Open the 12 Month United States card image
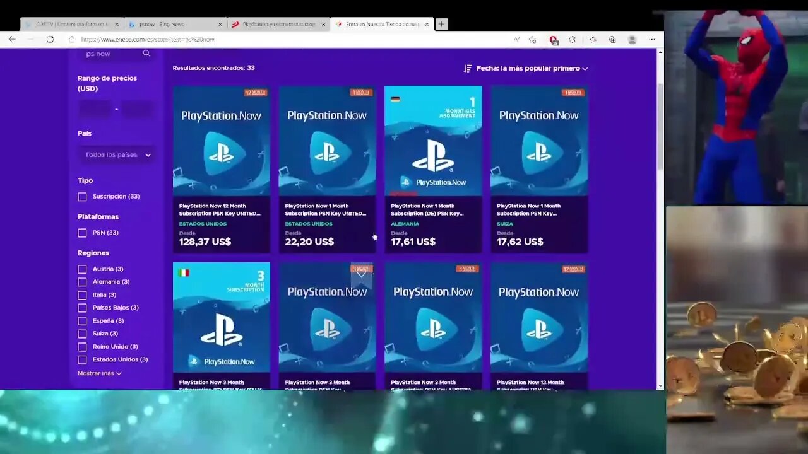This screenshot has width=808, height=454. pyautogui.click(x=222, y=141)
